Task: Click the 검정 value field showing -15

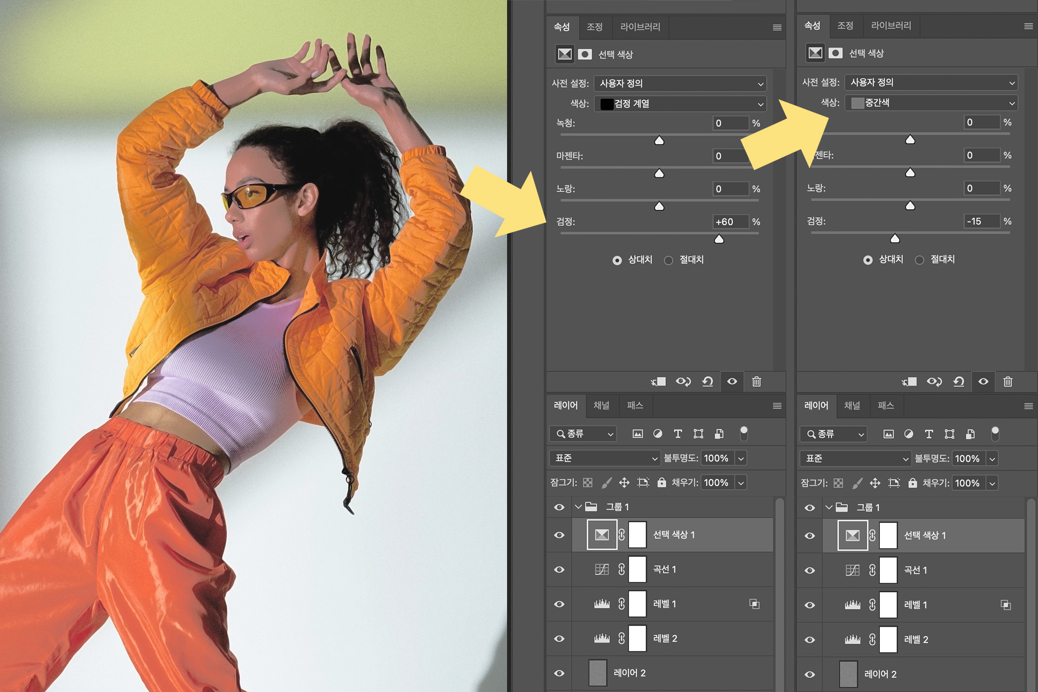Action: (981, 221)
